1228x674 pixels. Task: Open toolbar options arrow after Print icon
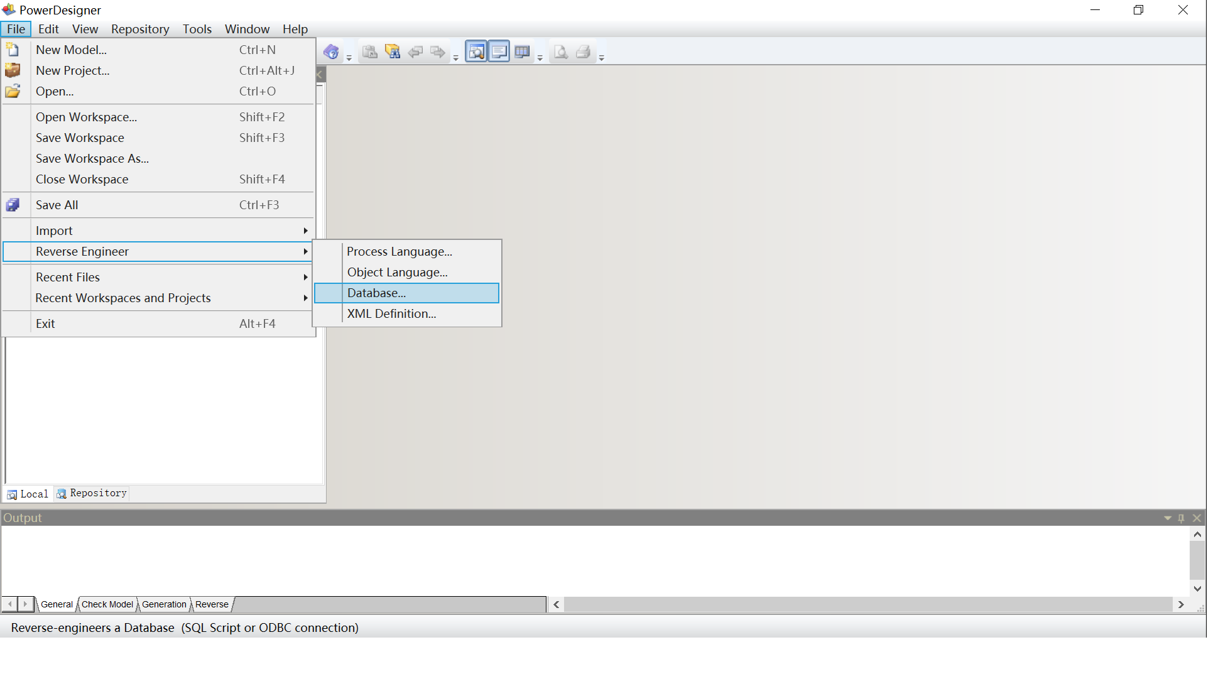[x=602, y=57]
